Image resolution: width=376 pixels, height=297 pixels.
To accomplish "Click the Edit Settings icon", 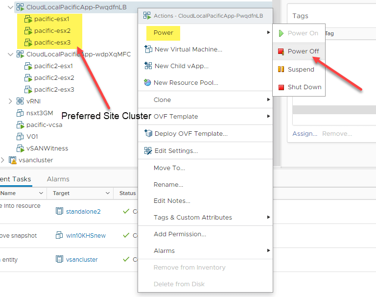I will [x=147, y=150].
